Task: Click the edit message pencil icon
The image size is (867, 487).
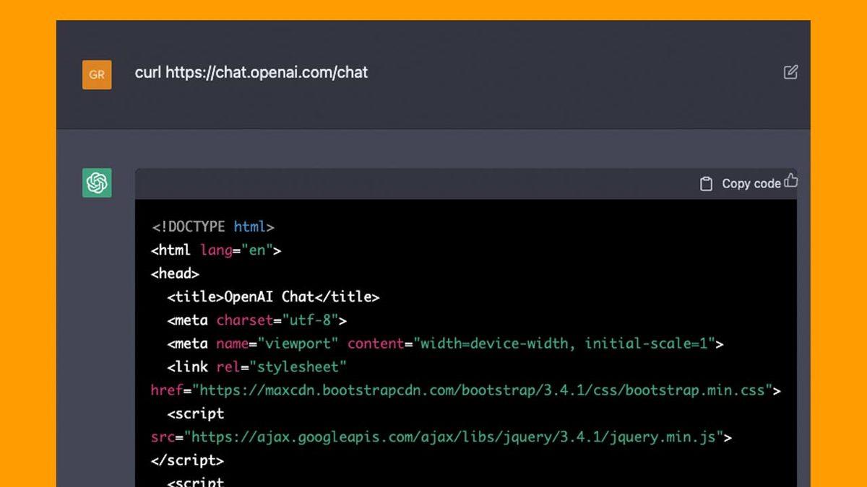Action: 790,72
